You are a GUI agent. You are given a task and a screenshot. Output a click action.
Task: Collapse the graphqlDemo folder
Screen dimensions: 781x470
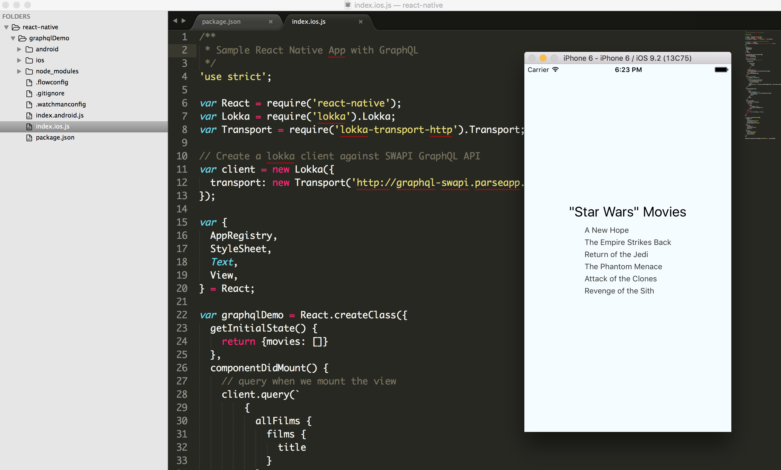13,39
